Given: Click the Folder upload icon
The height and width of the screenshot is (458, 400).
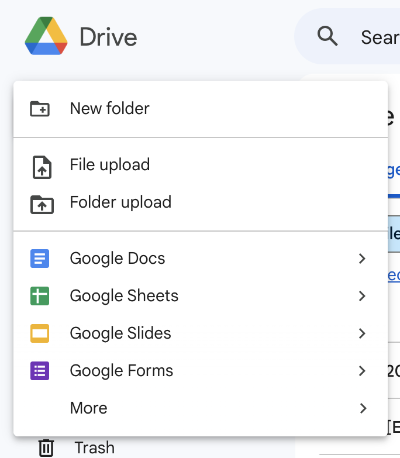Looking at the screenshot, I should click(x=42, y=205).
